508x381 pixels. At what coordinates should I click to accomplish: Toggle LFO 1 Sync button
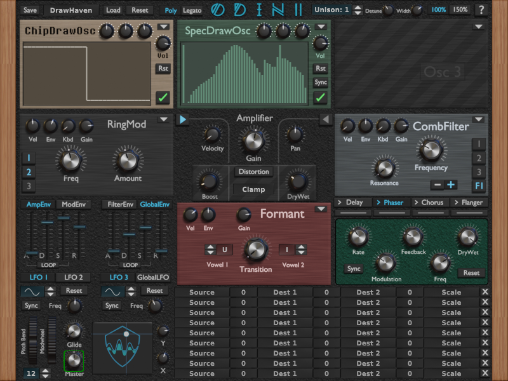tap(31, 305)
